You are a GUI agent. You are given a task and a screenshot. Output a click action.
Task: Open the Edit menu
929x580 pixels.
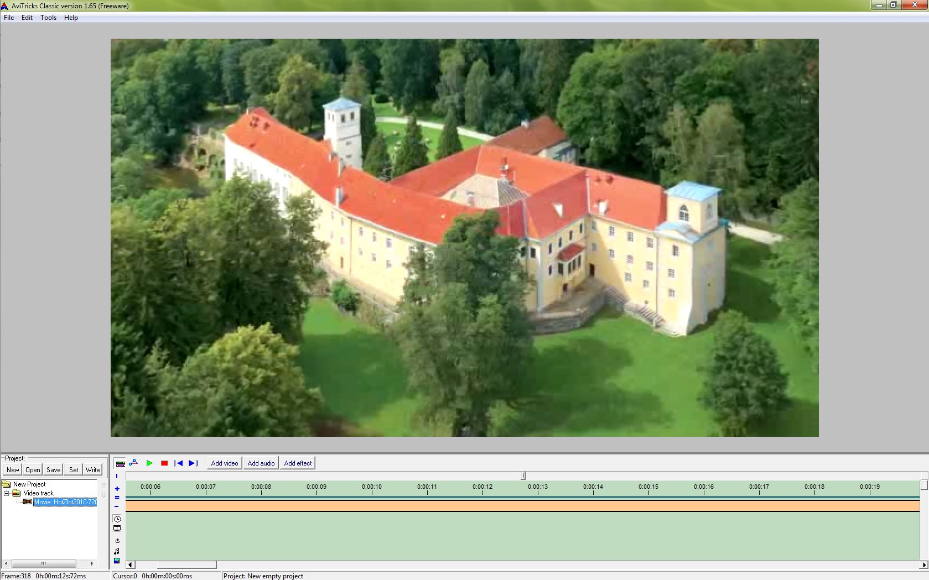[27, 18]
